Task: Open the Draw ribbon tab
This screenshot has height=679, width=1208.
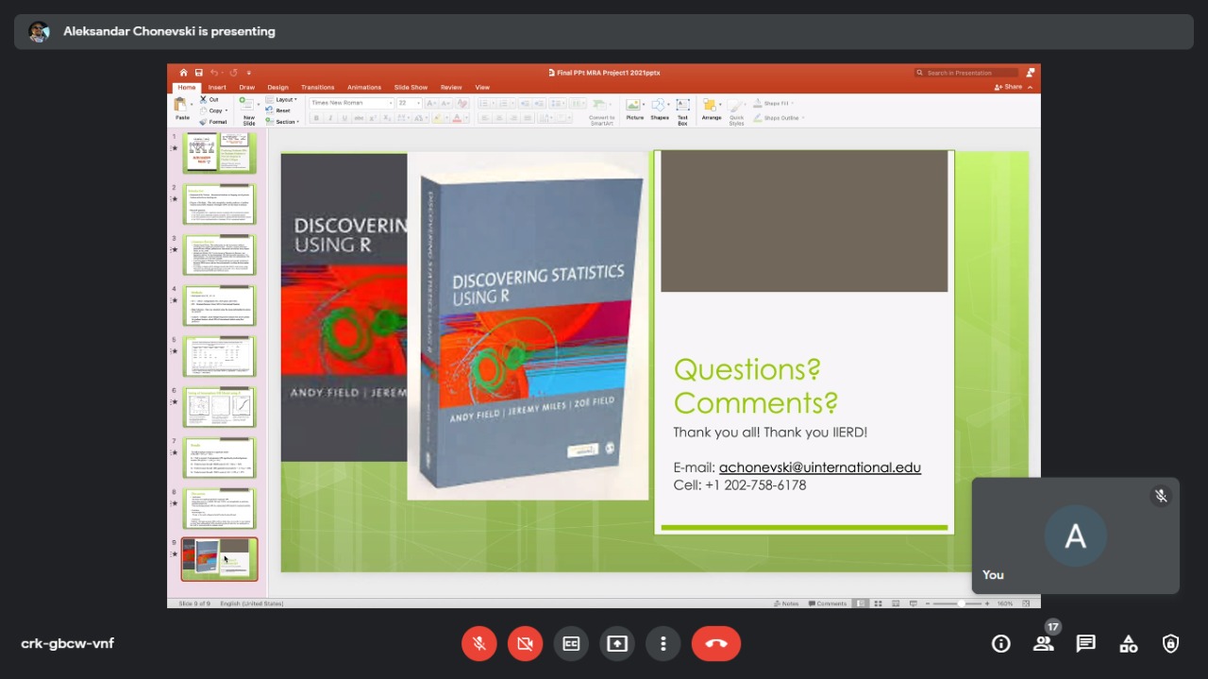Action: (x=247, y=88)
